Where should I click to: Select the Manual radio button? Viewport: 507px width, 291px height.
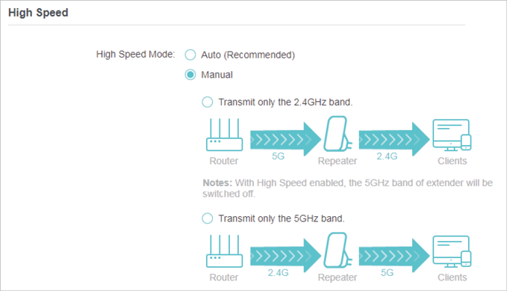[x=190, y=75]
